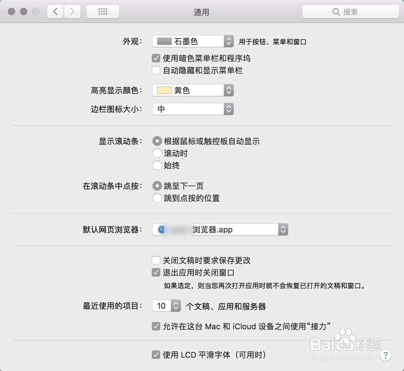Select the 滚动时 scrollbar option
The height and width of the screenshot is (371, 404).
(157, 153)
